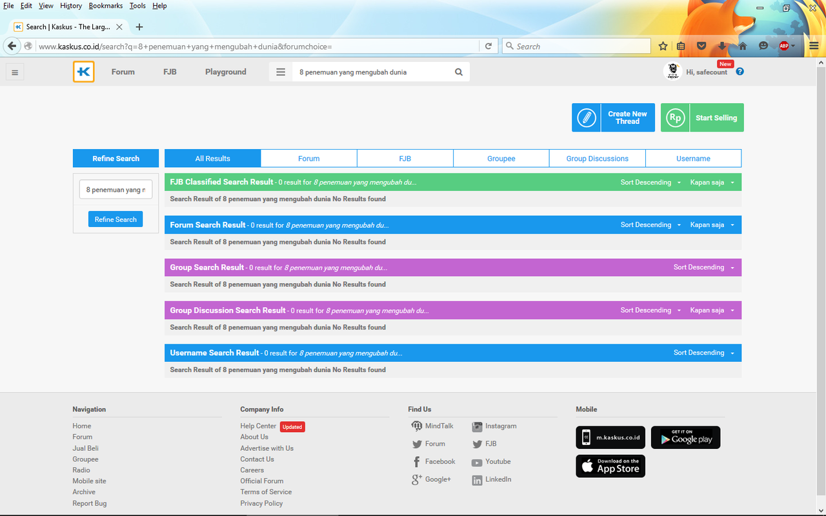Open the Tools menu

click(137, 6)
